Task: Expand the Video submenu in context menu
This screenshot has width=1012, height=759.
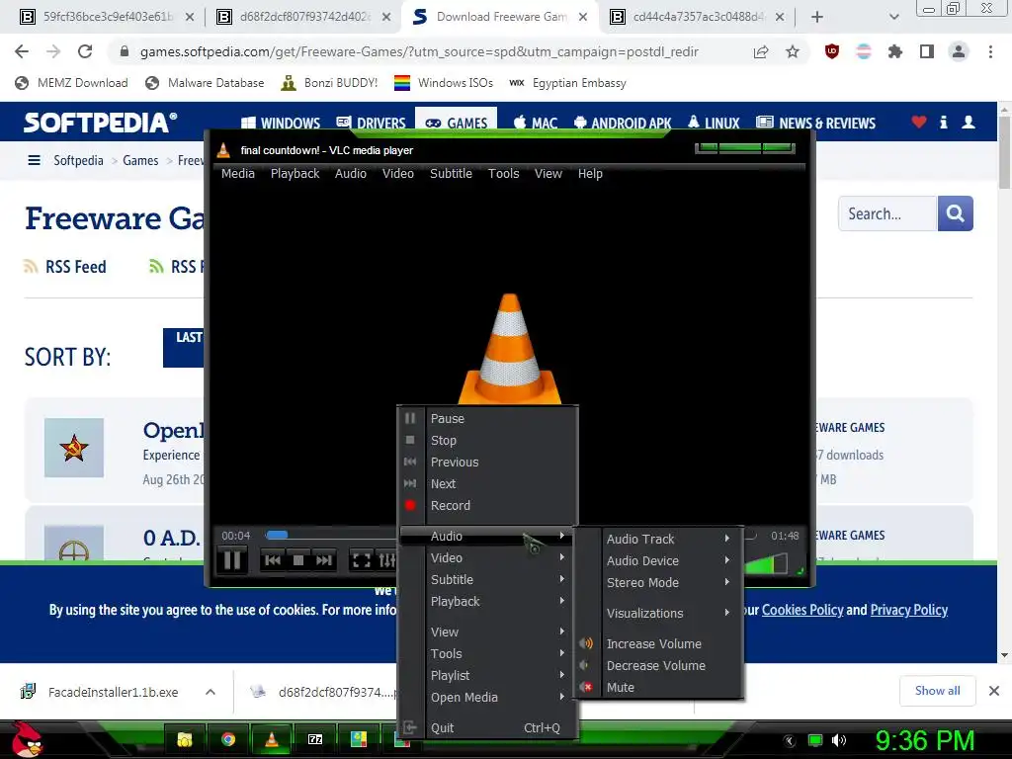Action: tap(488, 557)
